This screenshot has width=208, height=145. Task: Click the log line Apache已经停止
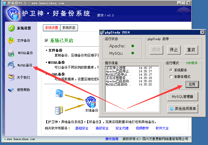click(129, 71)
